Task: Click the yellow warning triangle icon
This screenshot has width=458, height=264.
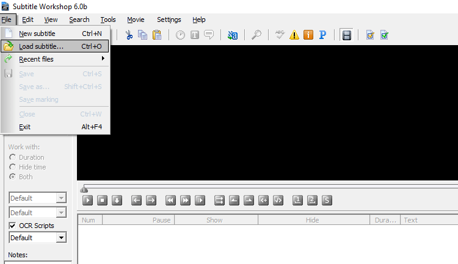Action: [294, 35]
